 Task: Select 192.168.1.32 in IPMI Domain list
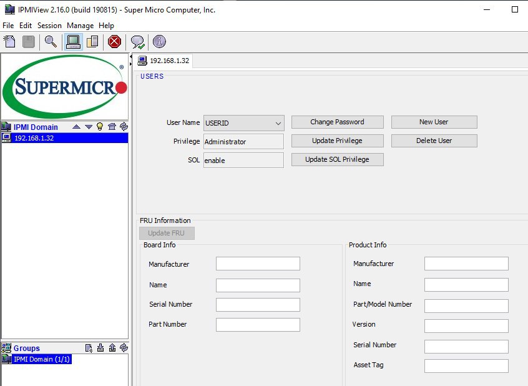coord(65,138)
